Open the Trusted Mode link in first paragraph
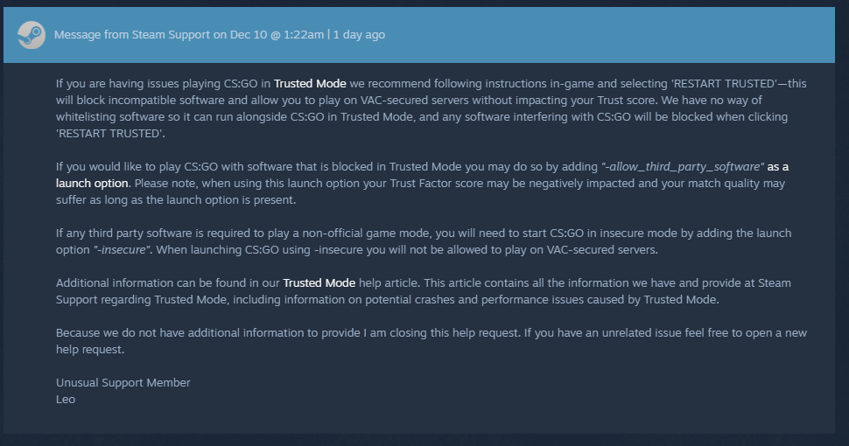849x446 pixels. [311, 84]
